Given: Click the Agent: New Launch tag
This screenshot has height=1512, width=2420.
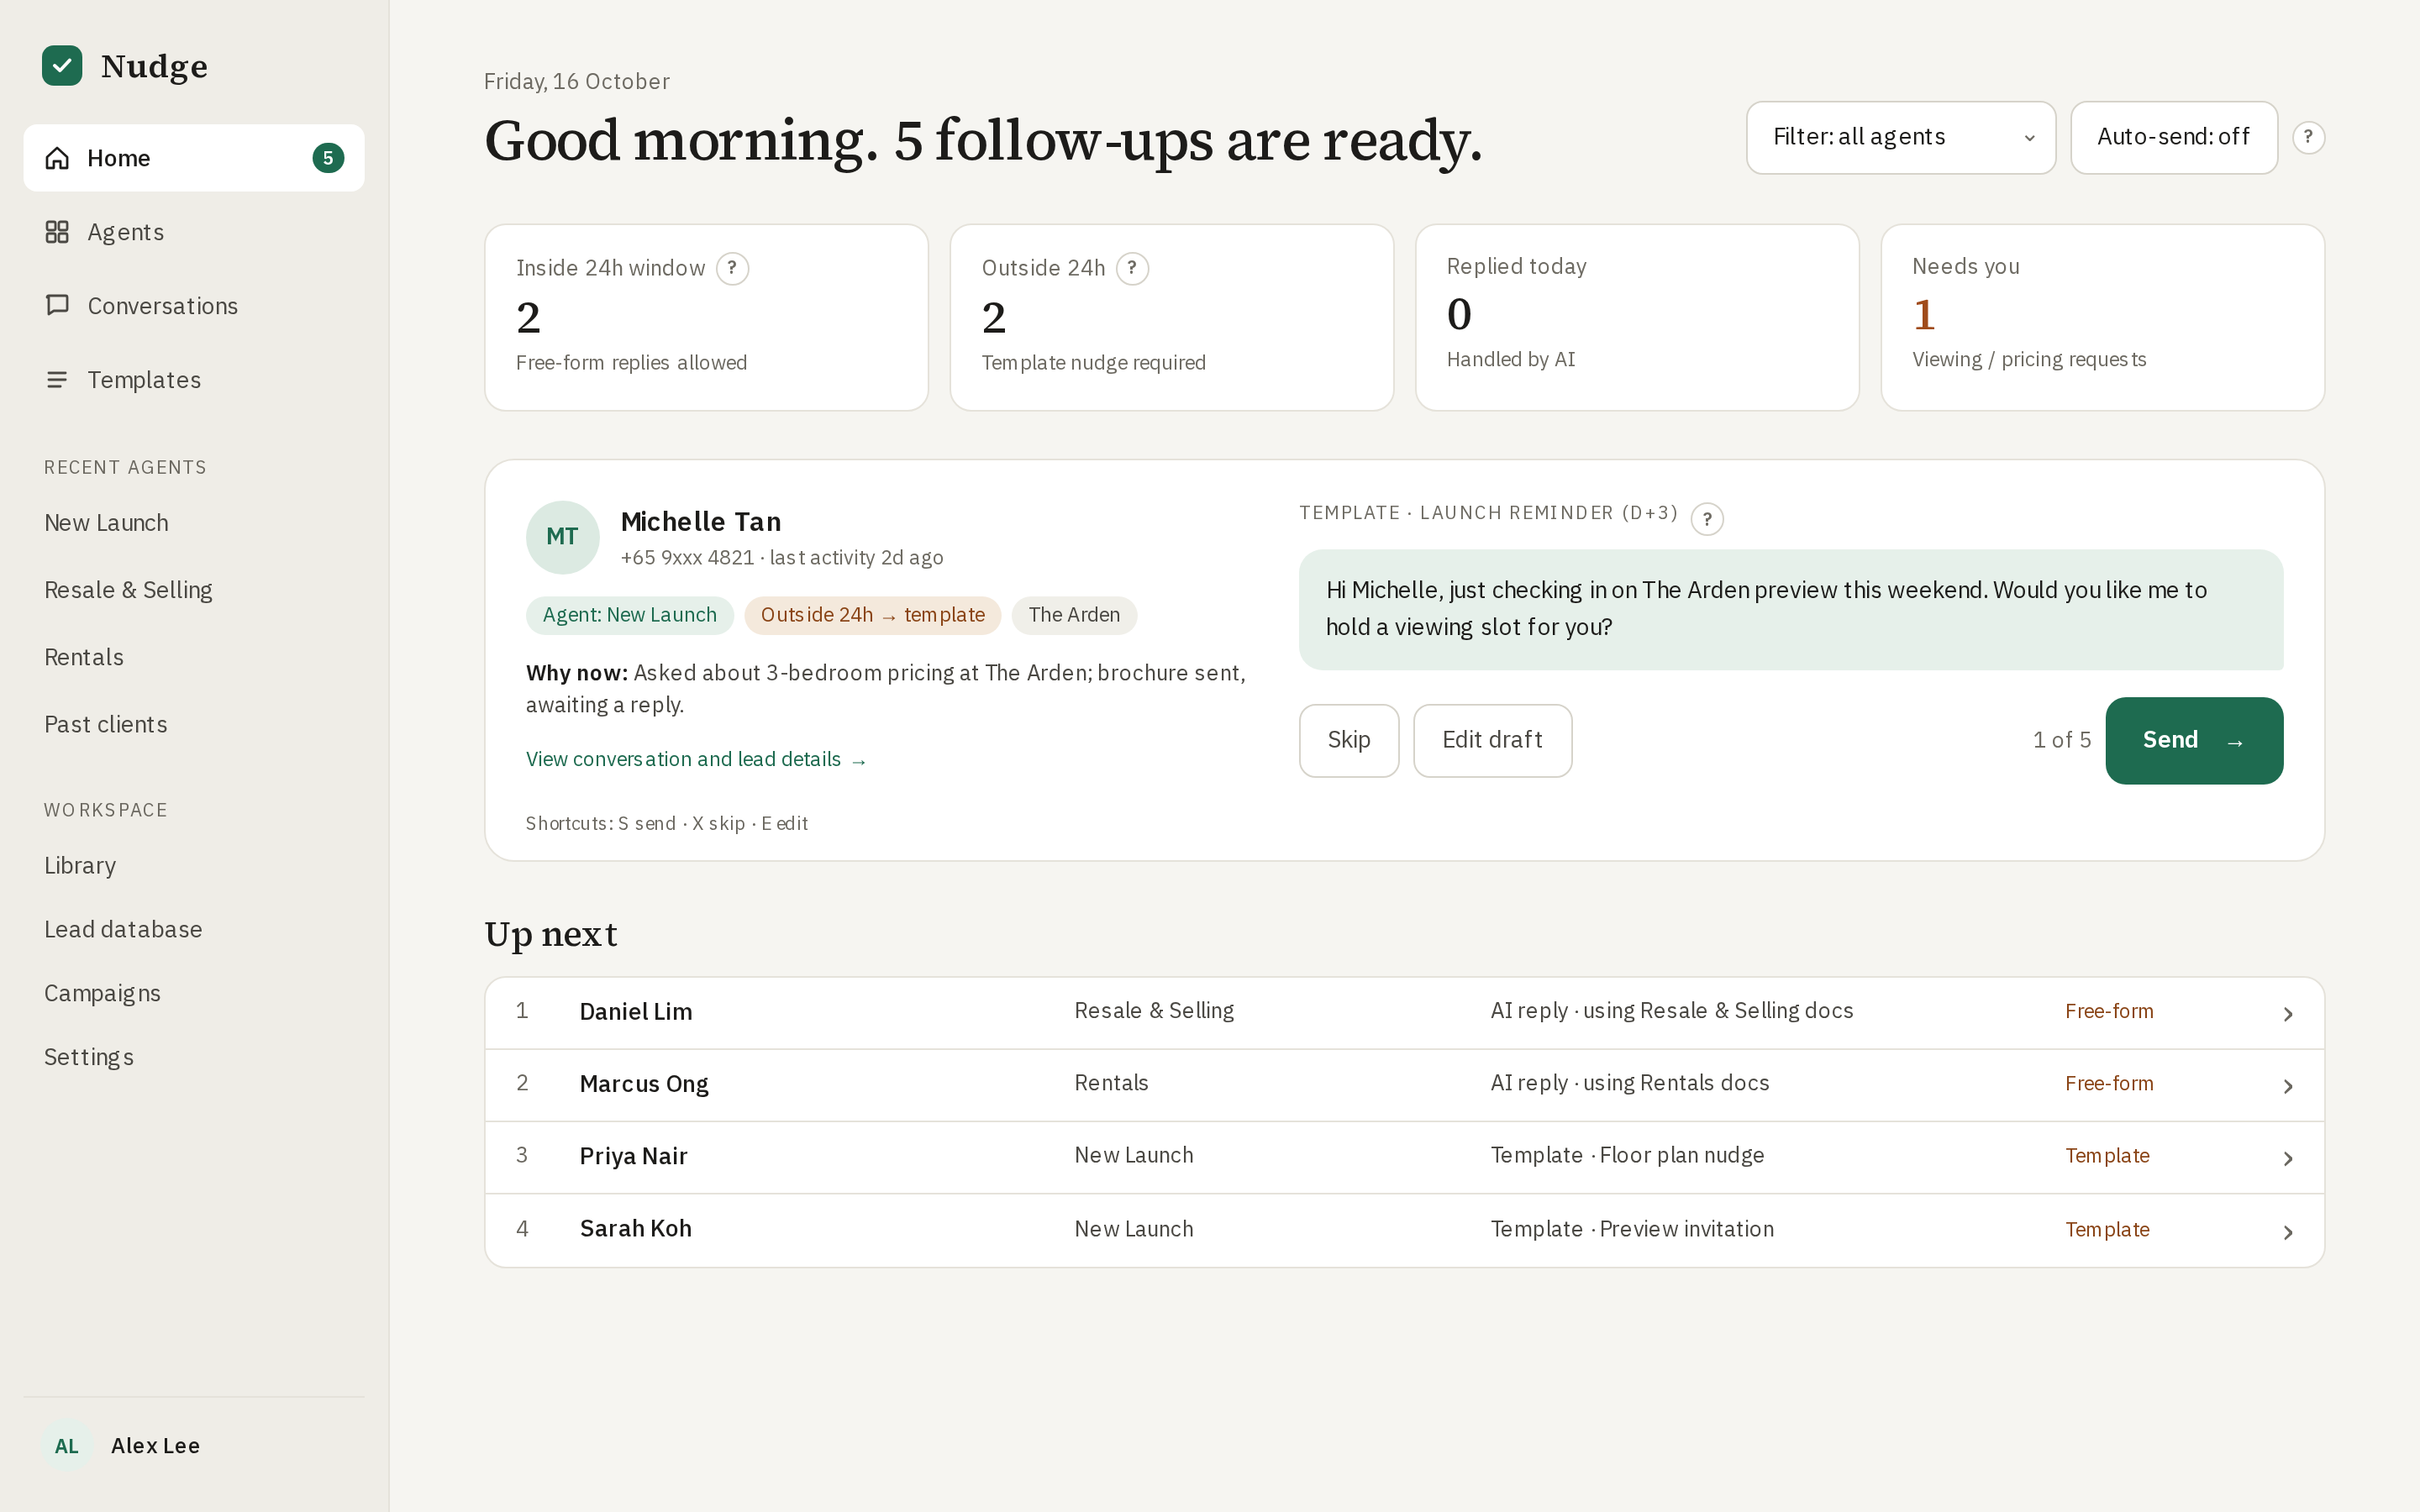Looking at the screenshot, I should [629, 615].
